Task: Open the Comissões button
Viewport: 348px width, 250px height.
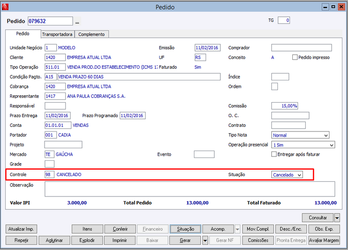Action: point(258,240)
